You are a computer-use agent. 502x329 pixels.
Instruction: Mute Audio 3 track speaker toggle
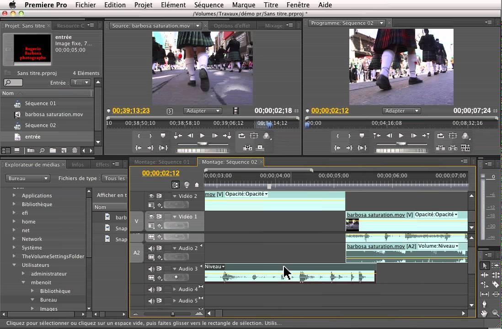click(151, 269)
